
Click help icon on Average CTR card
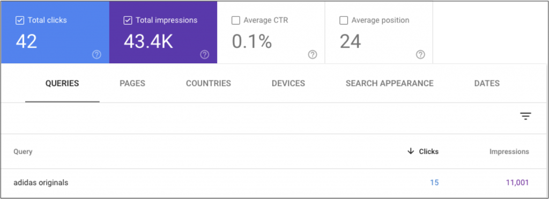(x=313, y=55)
